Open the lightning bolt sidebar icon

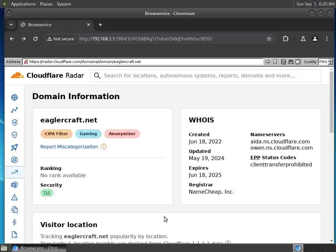pyautogui.click(x=14, y=222)
